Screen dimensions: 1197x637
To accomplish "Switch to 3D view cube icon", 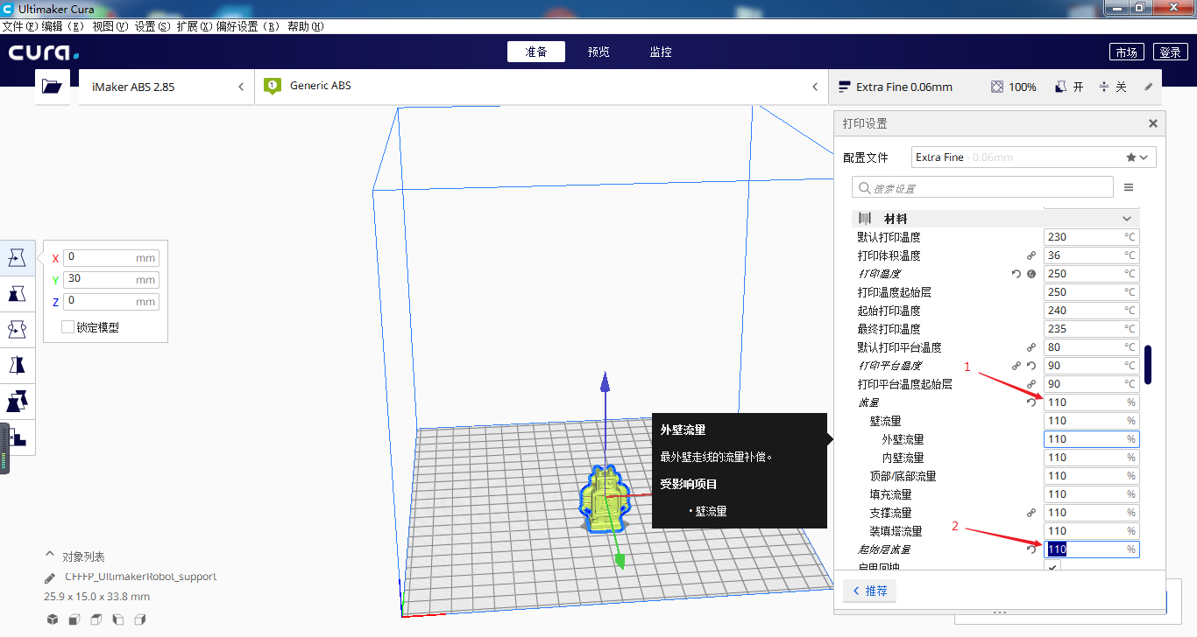I will pos(53,619).
